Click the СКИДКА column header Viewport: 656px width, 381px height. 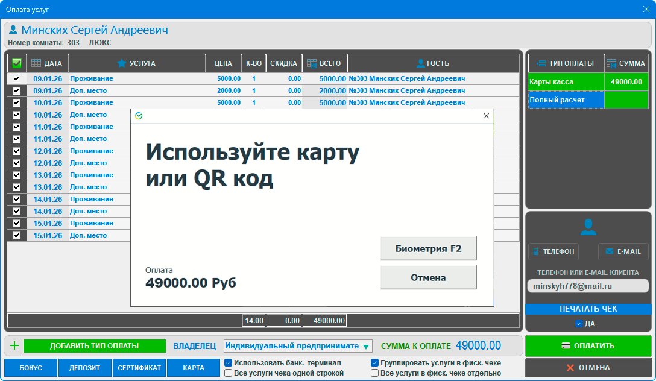pos(283,63)
